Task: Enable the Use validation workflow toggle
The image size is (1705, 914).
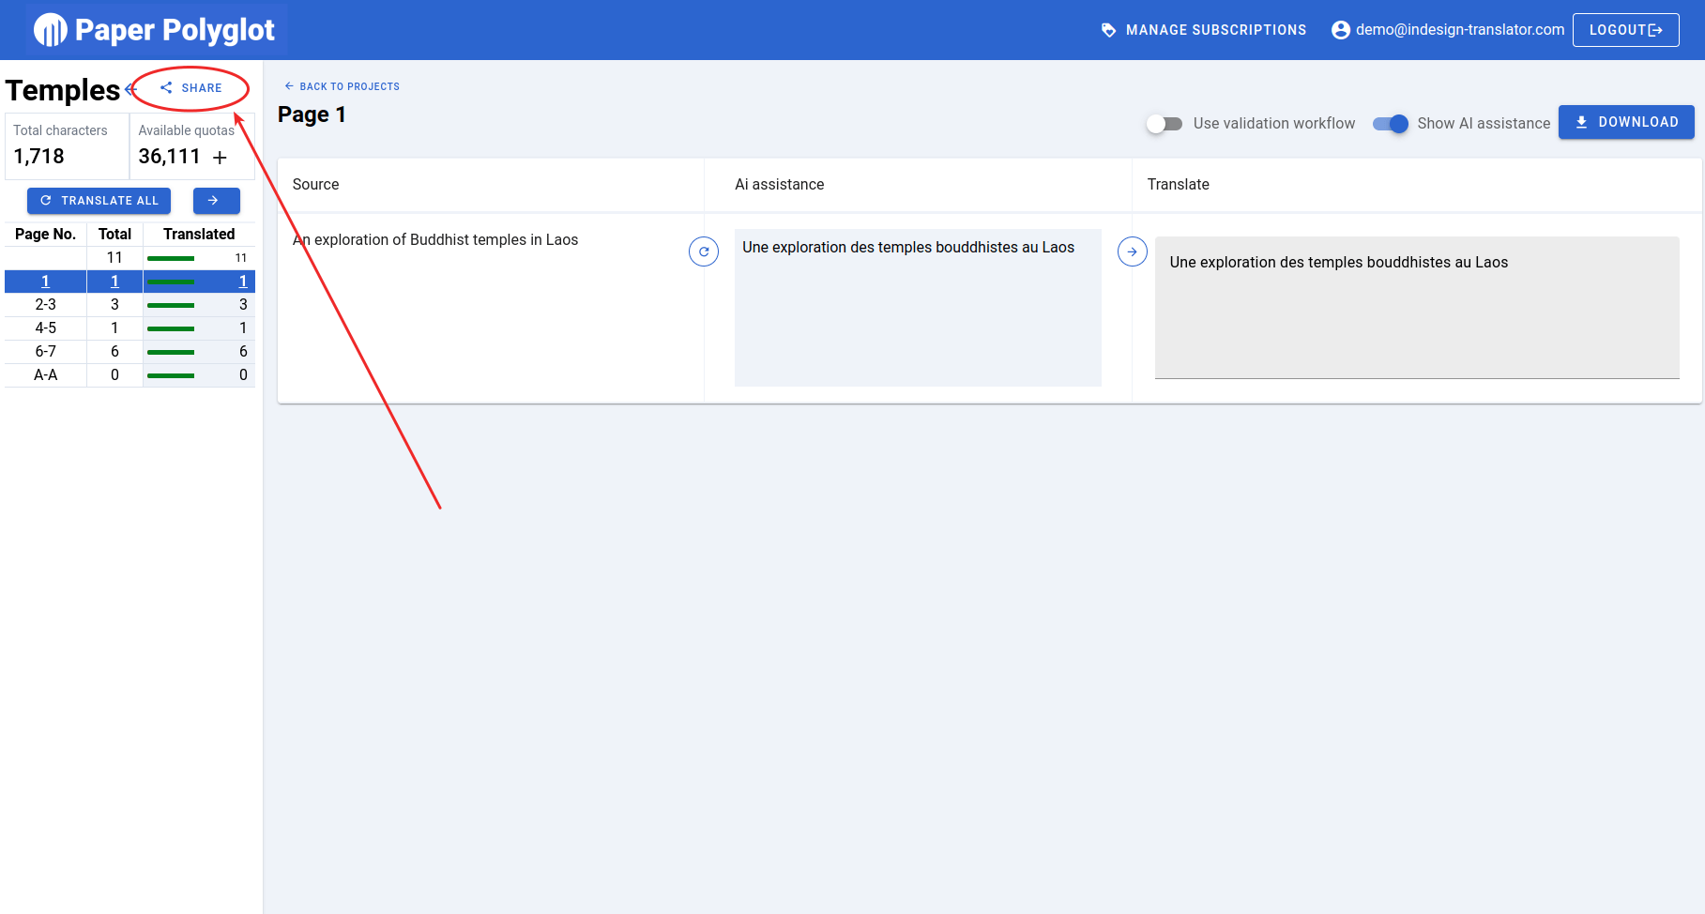Action: click(x=1164, y=123)
